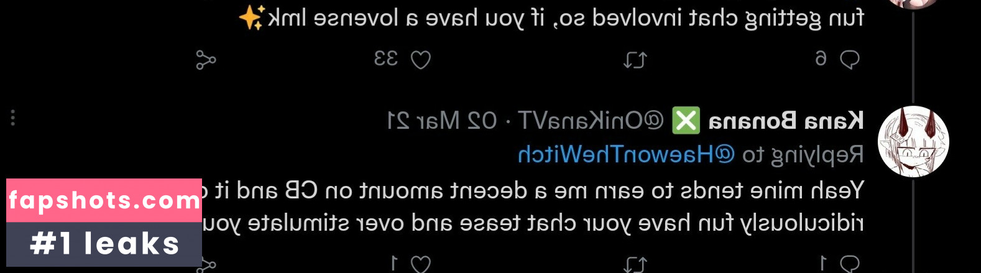This screenshot has height=273, width=981.
Task: Open the partial avatar above the thread line
Action: [913, 4]
